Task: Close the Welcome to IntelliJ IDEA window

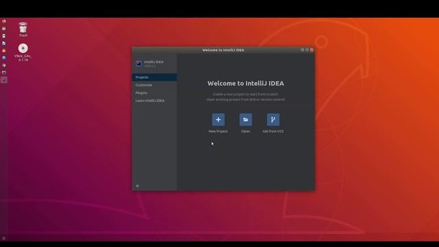Action: 311,50
